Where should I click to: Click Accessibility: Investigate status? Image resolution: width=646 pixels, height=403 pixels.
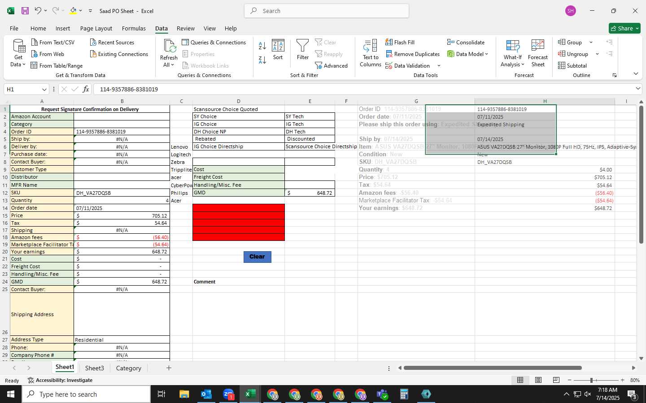tap(60, 380)
